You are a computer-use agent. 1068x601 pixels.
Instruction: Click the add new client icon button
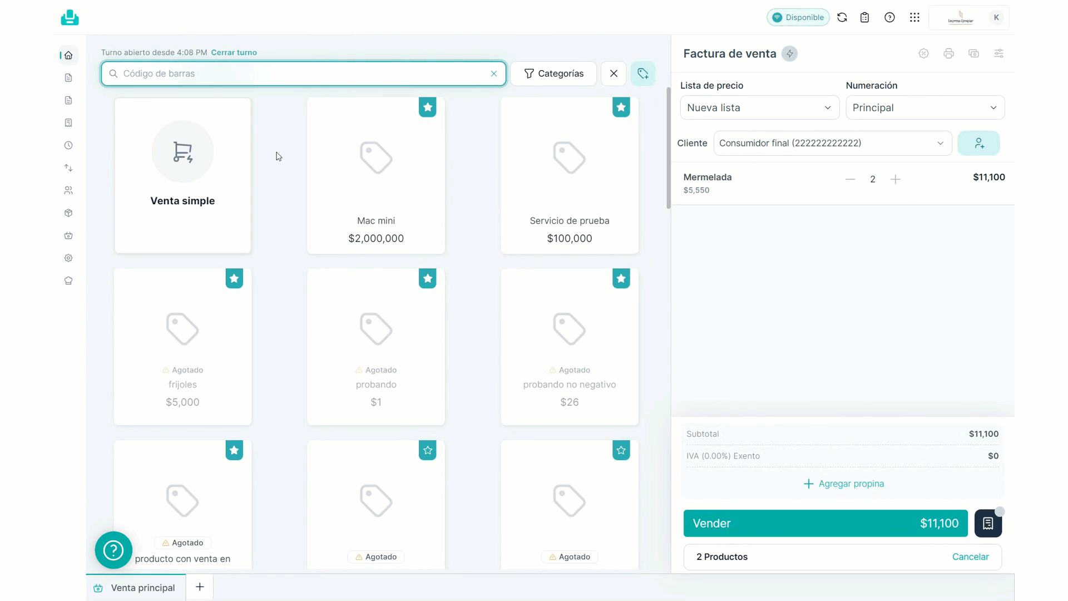point(978,144)
